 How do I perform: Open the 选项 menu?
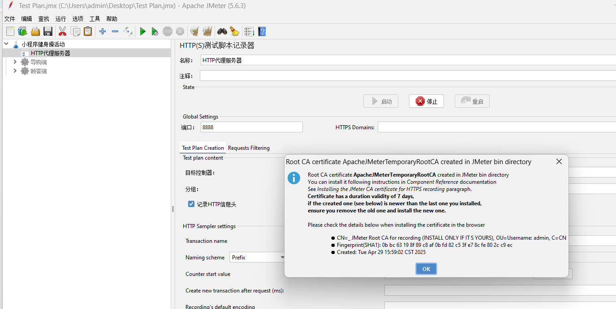click(78, 19)
